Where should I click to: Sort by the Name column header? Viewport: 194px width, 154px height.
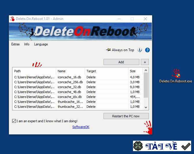70,71
